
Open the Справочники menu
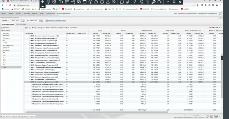coord(50,14)
